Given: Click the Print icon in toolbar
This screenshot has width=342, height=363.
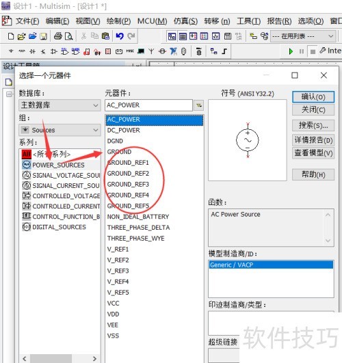Looking at the screenshot, I should 58,36.
